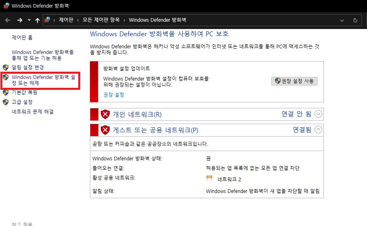Click 연결됨 status text
Screen dimensions: 367x226
(x=302, y=129)
